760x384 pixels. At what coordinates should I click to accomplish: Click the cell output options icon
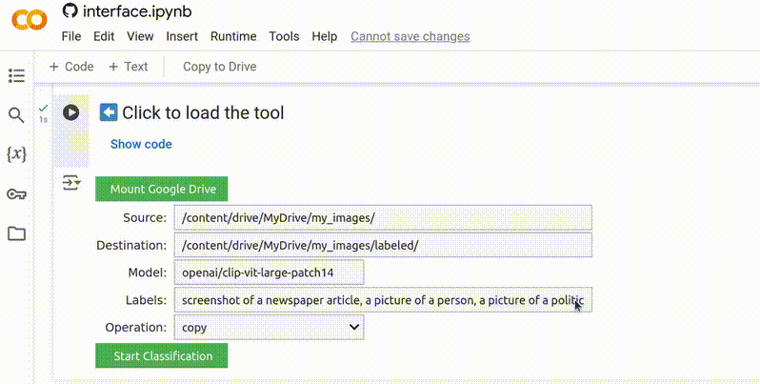click(71, 183)
